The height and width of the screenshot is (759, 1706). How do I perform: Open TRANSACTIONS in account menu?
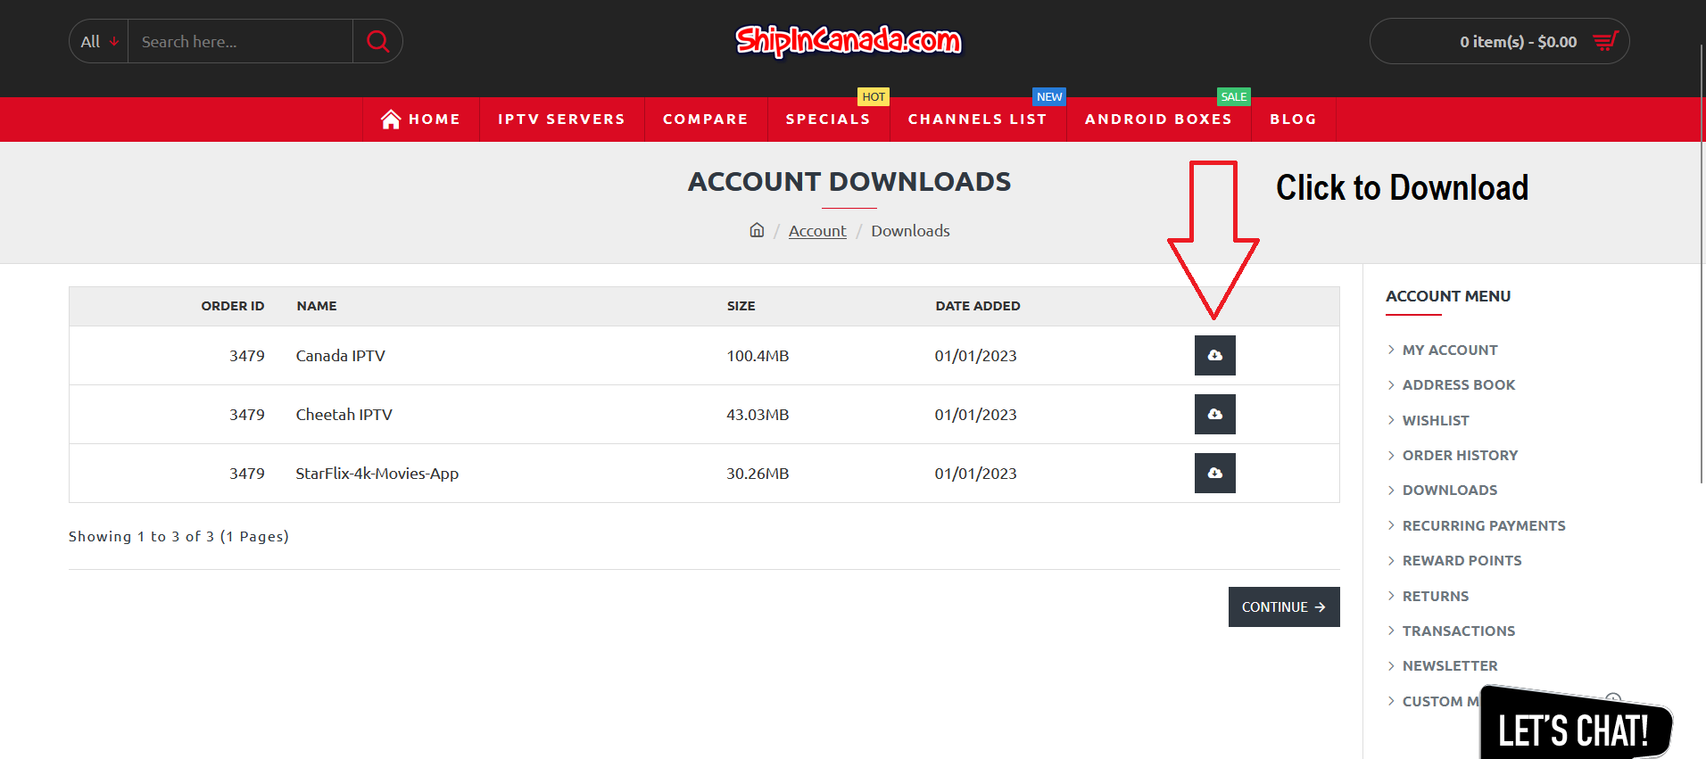coord(1459,631)
